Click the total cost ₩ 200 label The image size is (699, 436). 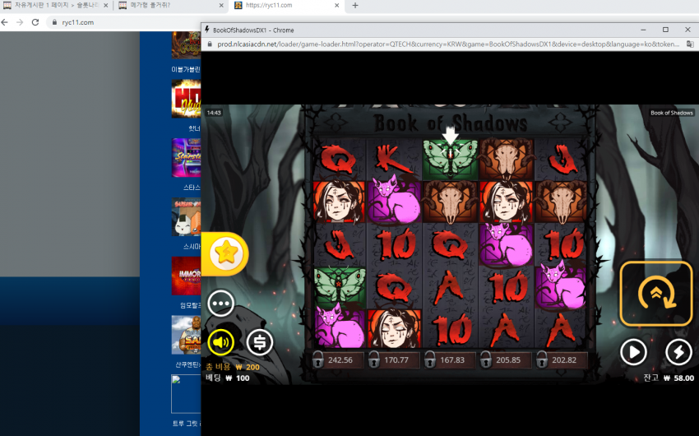tap(232, 367)
